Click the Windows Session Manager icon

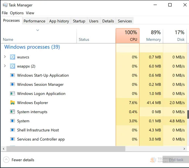tap(12, 84)
